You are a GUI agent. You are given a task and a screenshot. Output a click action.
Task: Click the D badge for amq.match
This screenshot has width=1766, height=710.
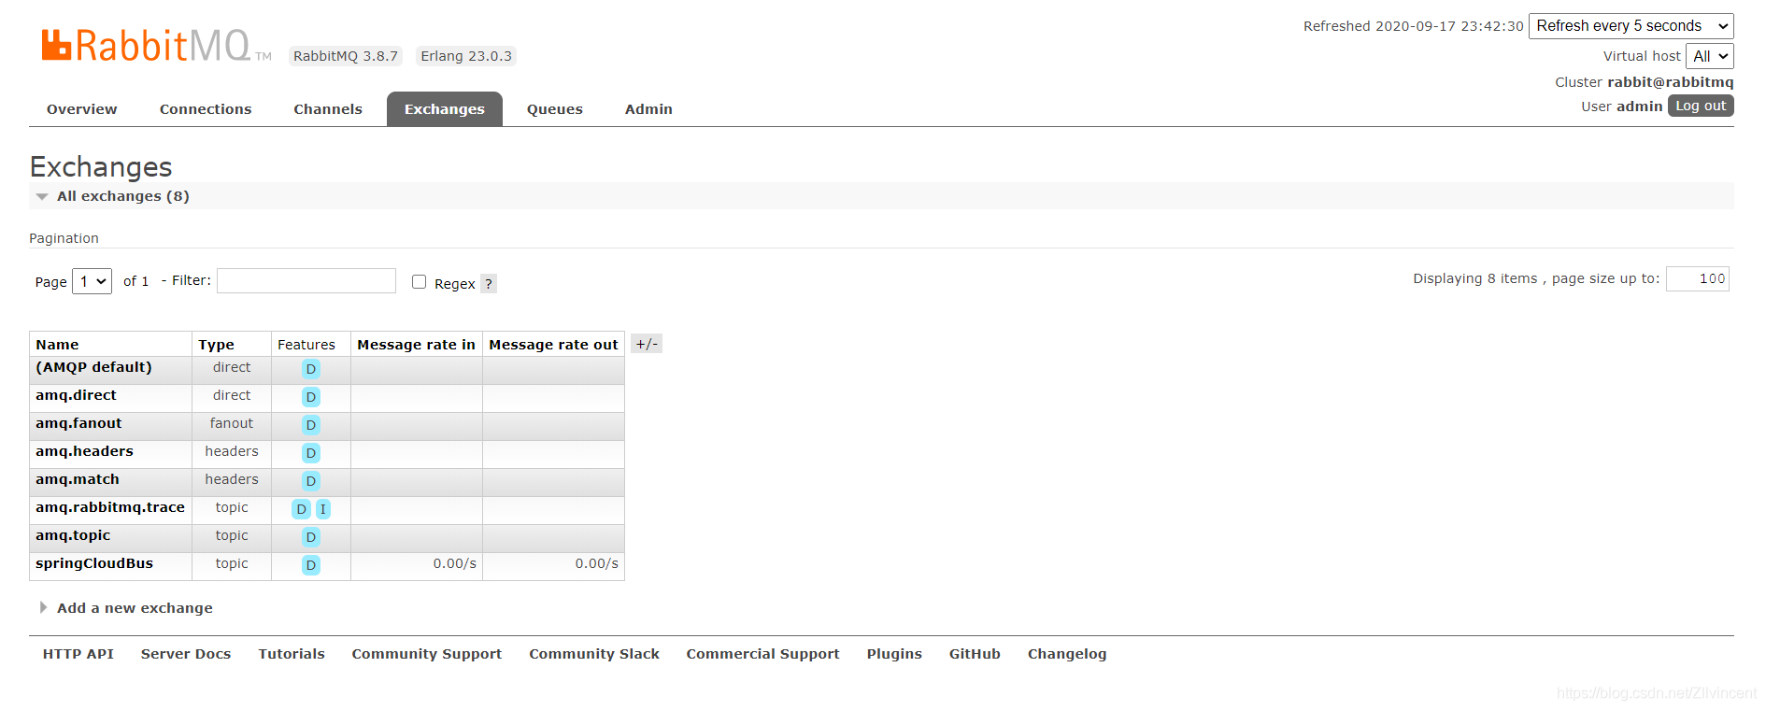311,481
